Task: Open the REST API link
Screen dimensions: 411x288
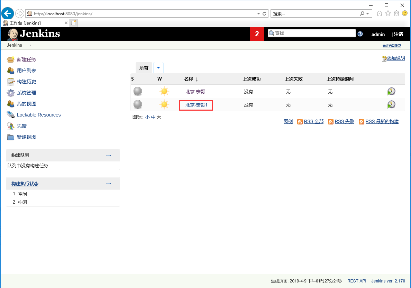Action: tap(357, 281)
